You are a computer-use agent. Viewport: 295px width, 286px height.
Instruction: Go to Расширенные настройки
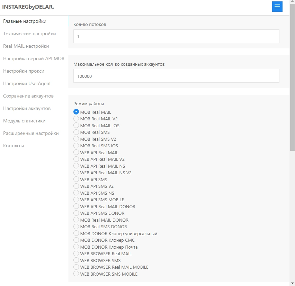pyautogui.click(x=31, y=133)
